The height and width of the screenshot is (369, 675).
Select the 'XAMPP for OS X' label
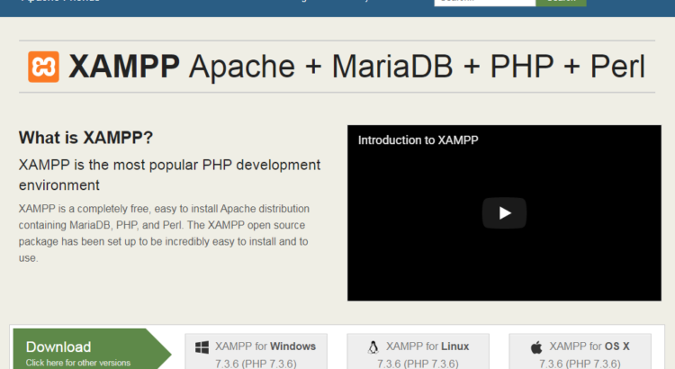click(x=589, y=346)
